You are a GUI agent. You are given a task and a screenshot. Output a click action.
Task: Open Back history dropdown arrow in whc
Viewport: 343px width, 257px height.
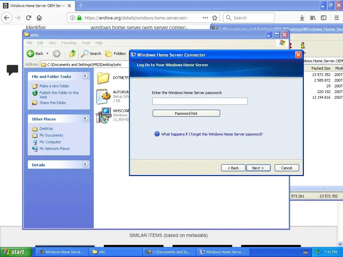(47, 53)
